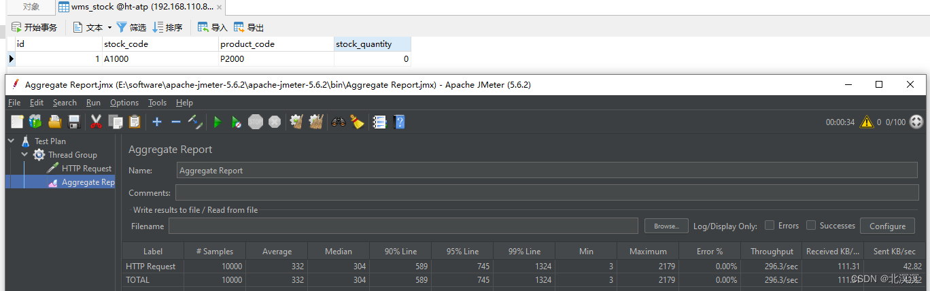The height and width of the screenshot is (291, 930).
Task: Open the Help menu in JMeter
Action: [x=184, y=103]
